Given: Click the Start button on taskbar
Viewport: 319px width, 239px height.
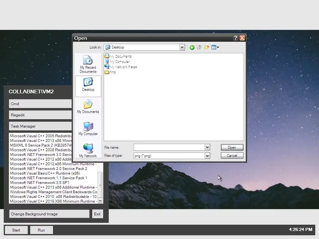Looking at the screenshot, I should 16,230.
